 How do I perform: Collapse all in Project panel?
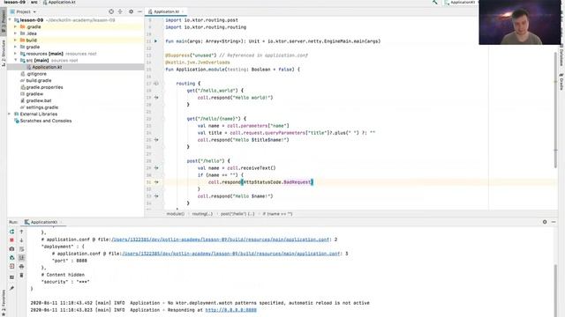120,11
